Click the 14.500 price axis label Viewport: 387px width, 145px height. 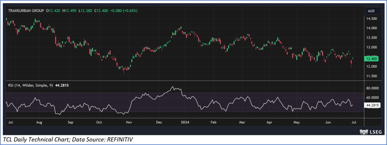[x=372, y=19]
